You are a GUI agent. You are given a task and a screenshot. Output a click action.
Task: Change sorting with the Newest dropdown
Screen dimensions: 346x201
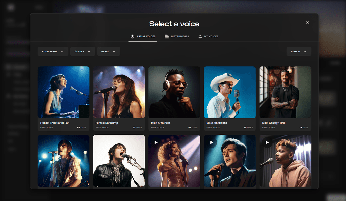pos(299,51)
